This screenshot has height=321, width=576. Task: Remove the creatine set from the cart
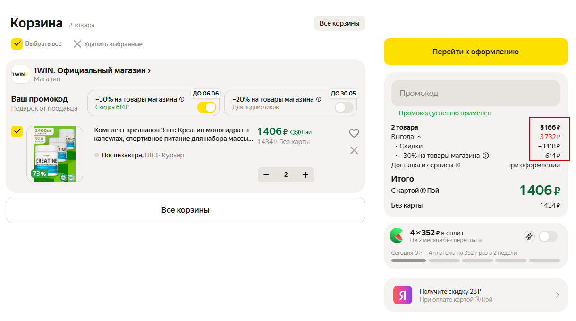[x=354, y=150]
